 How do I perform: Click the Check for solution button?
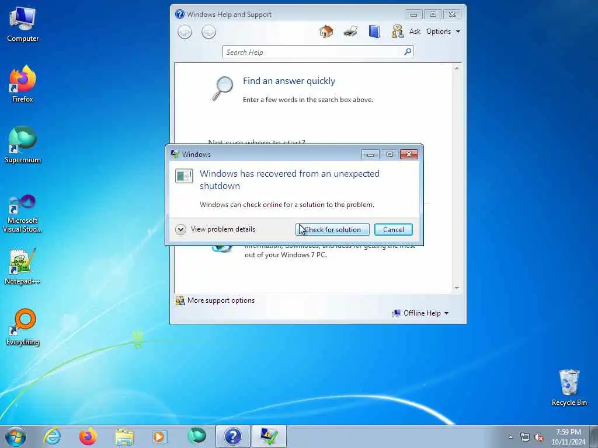[332, 230]
